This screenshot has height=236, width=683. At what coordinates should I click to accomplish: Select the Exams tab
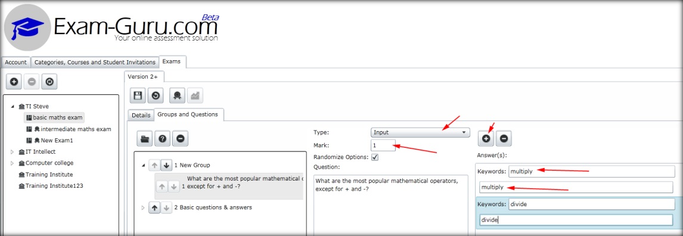173,62
